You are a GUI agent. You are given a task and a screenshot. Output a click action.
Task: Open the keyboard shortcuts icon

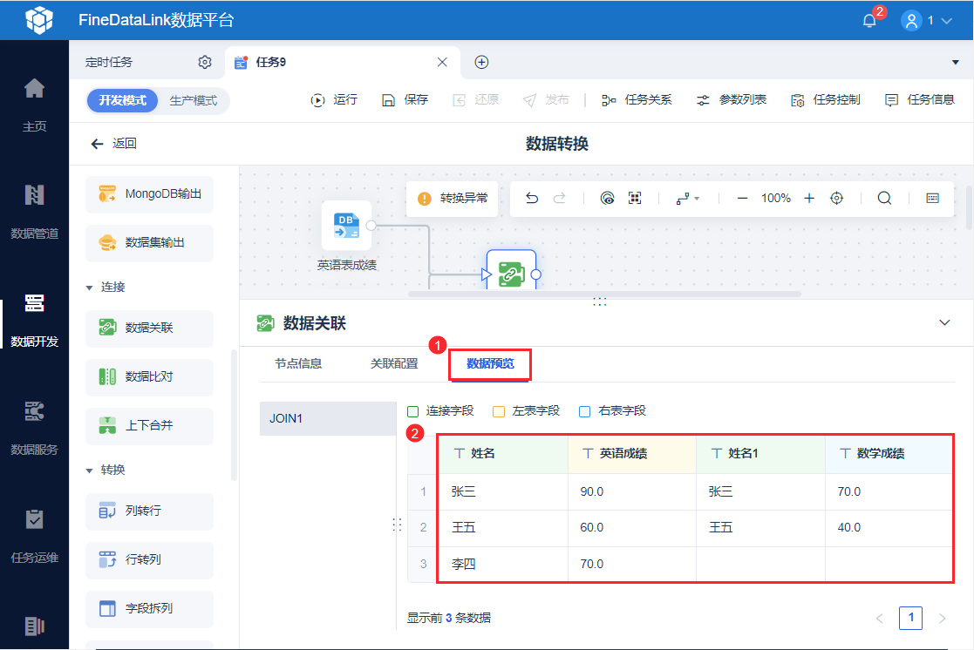click(x=932, y=198)
